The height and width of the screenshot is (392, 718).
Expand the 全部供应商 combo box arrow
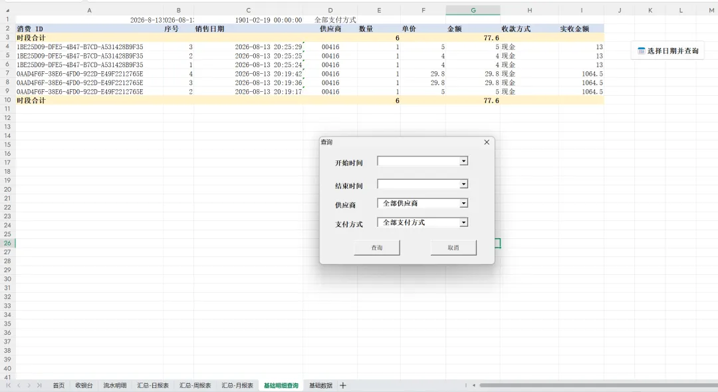click(463, 203)
